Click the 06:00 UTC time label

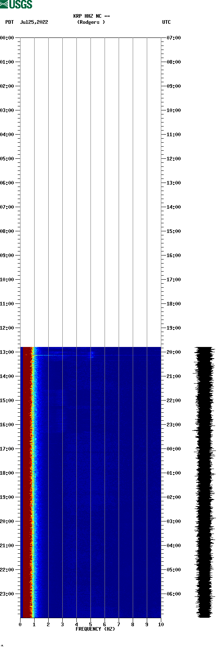point(174,594)
